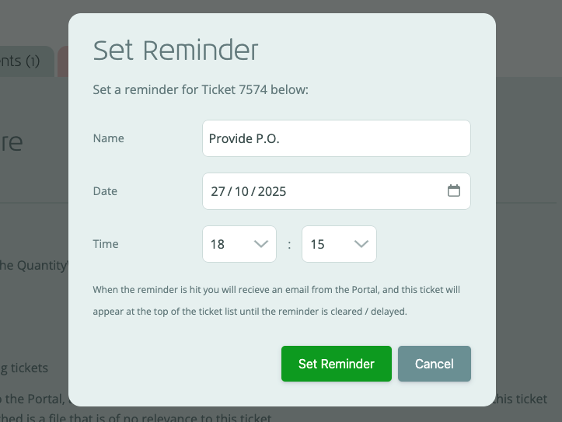The width and height of the screenshot is (562, 422).
Task: Focus the Name field containing Provide P.O.
Action: coord(336,138)
